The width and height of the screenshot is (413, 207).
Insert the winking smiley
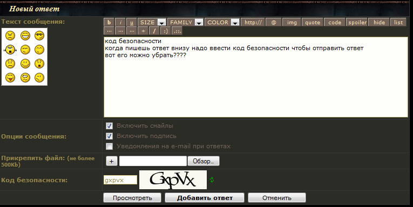(x=39, y=78)
